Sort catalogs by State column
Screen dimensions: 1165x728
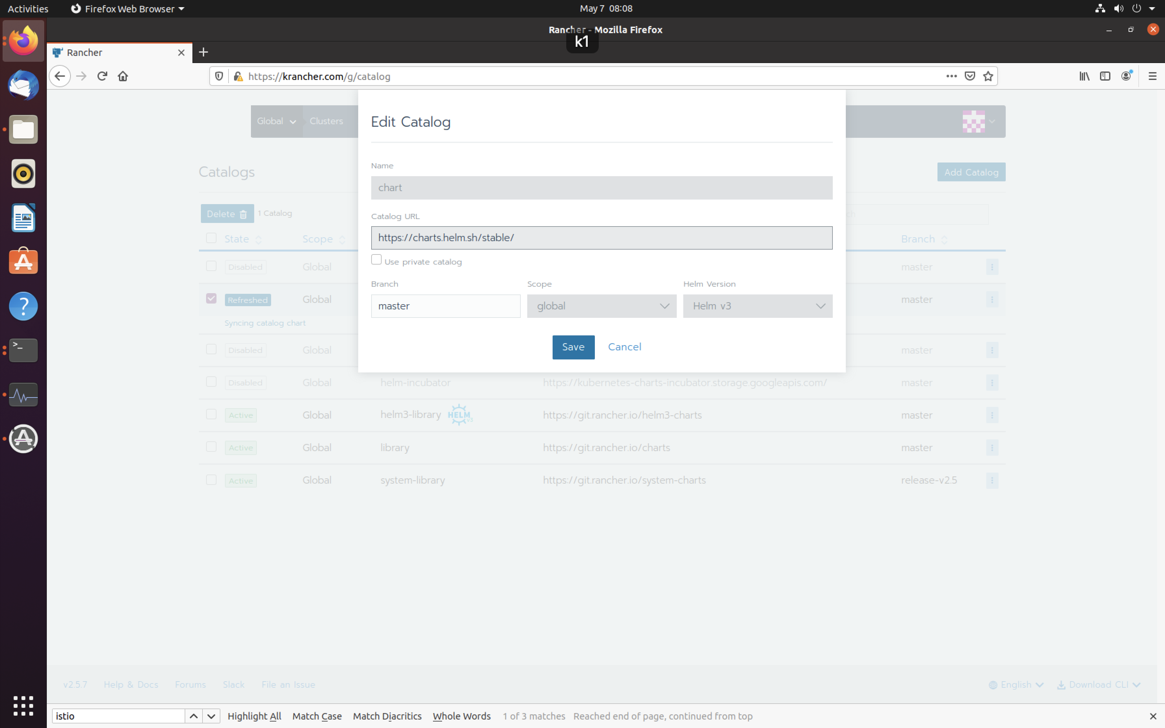[242, 239]
